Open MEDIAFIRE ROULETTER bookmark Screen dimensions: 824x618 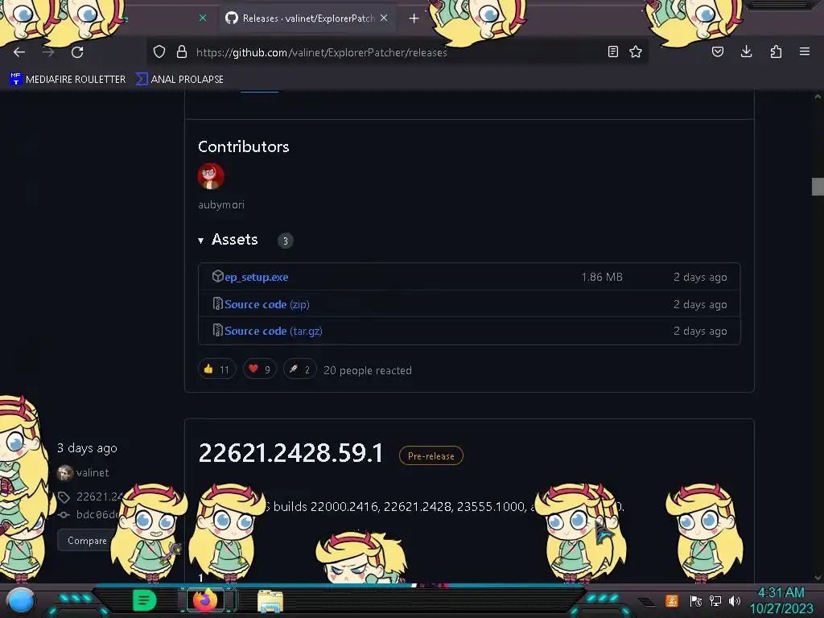coord(68,80)
